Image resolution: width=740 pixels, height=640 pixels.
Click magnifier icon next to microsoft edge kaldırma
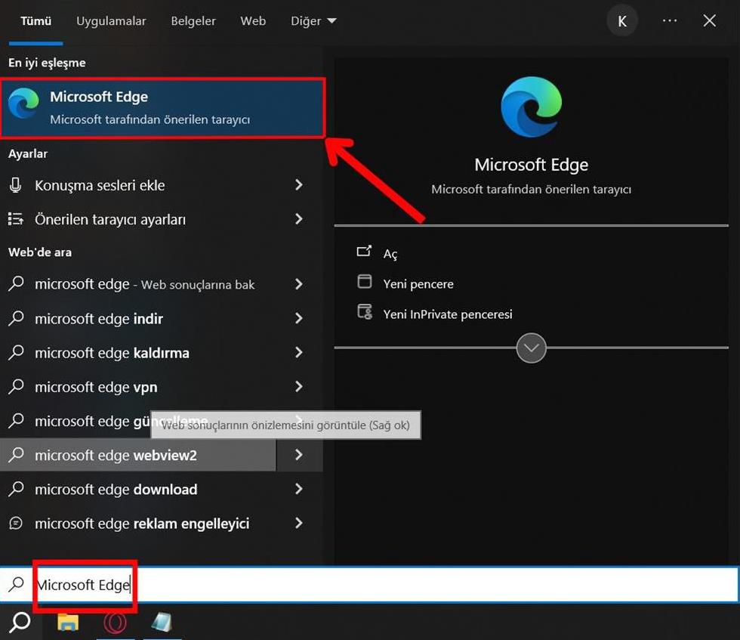coord(16,352)
